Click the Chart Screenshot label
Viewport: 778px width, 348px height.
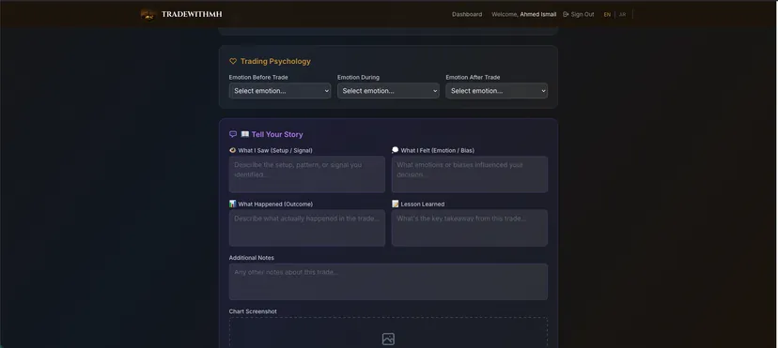pyautogui.click(x=253, y=311)
